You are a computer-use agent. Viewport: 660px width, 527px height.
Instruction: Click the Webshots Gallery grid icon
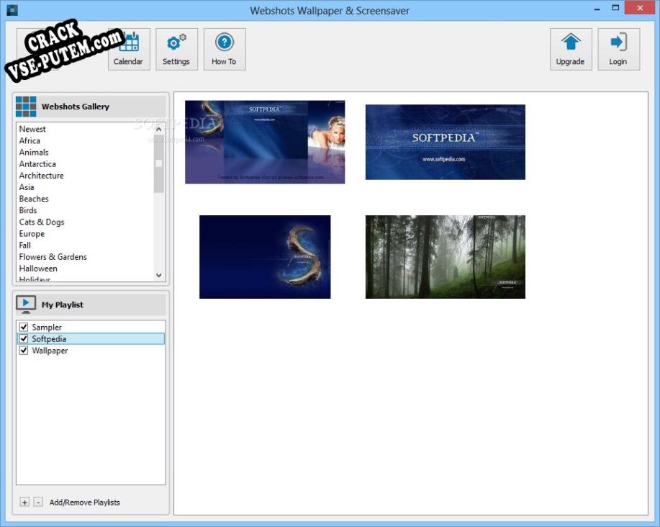[26, 107]
